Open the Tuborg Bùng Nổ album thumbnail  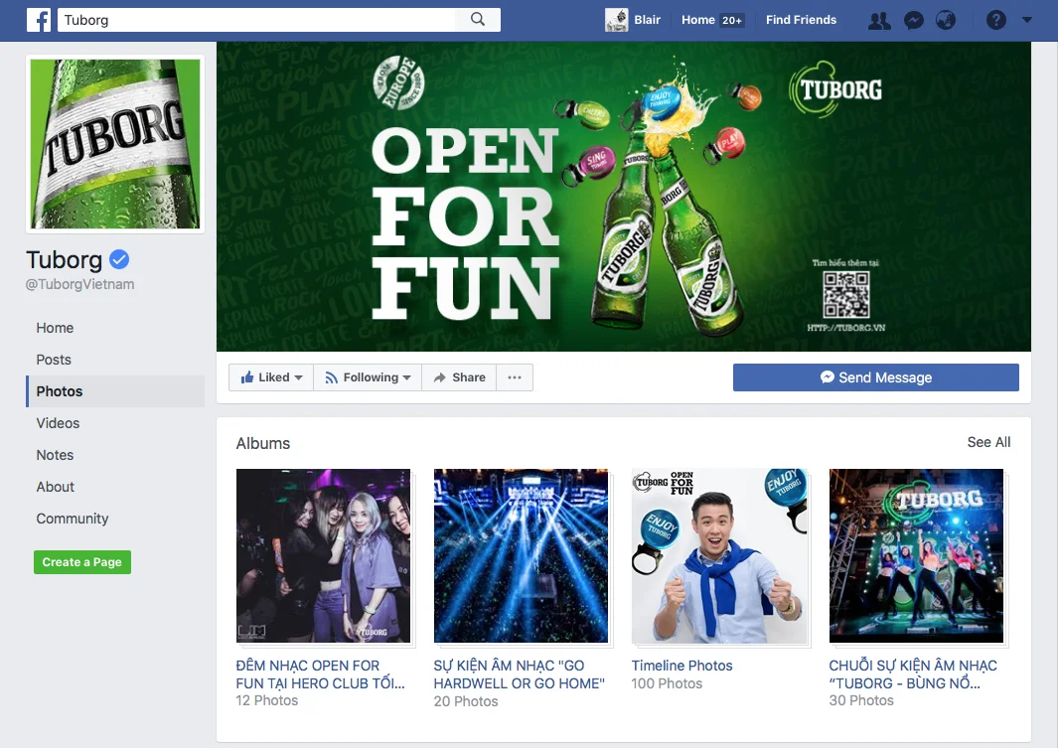click(x=916, y=555)
